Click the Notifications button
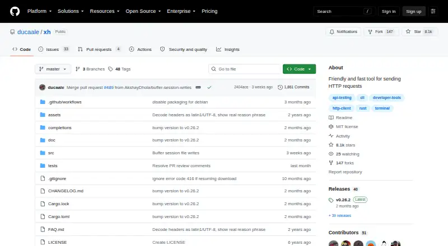448x246 pixels. (x=343, y=32)
